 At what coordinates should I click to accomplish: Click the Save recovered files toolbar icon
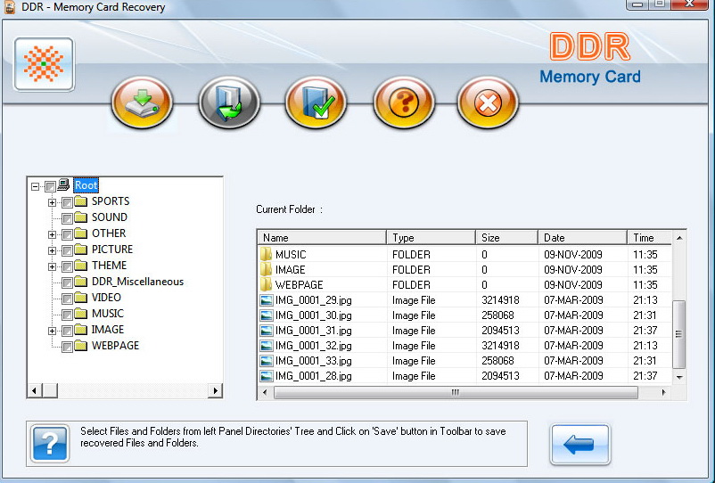pyautogui.click(x=142, y=103)
